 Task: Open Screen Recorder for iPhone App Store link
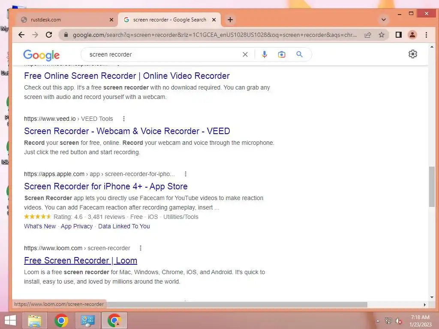tap(106, 186)
